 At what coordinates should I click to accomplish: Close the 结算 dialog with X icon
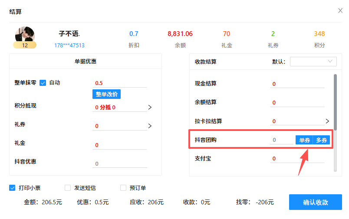tap(340, 10)
